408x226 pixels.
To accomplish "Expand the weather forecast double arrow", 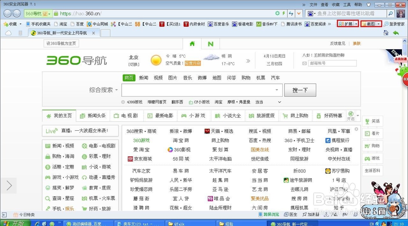I will point(248,61).
